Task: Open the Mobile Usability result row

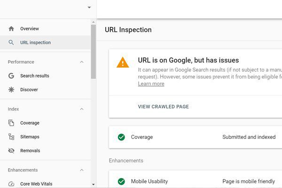Action: 196,180
